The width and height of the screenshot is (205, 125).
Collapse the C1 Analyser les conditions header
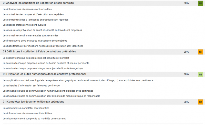38,3
